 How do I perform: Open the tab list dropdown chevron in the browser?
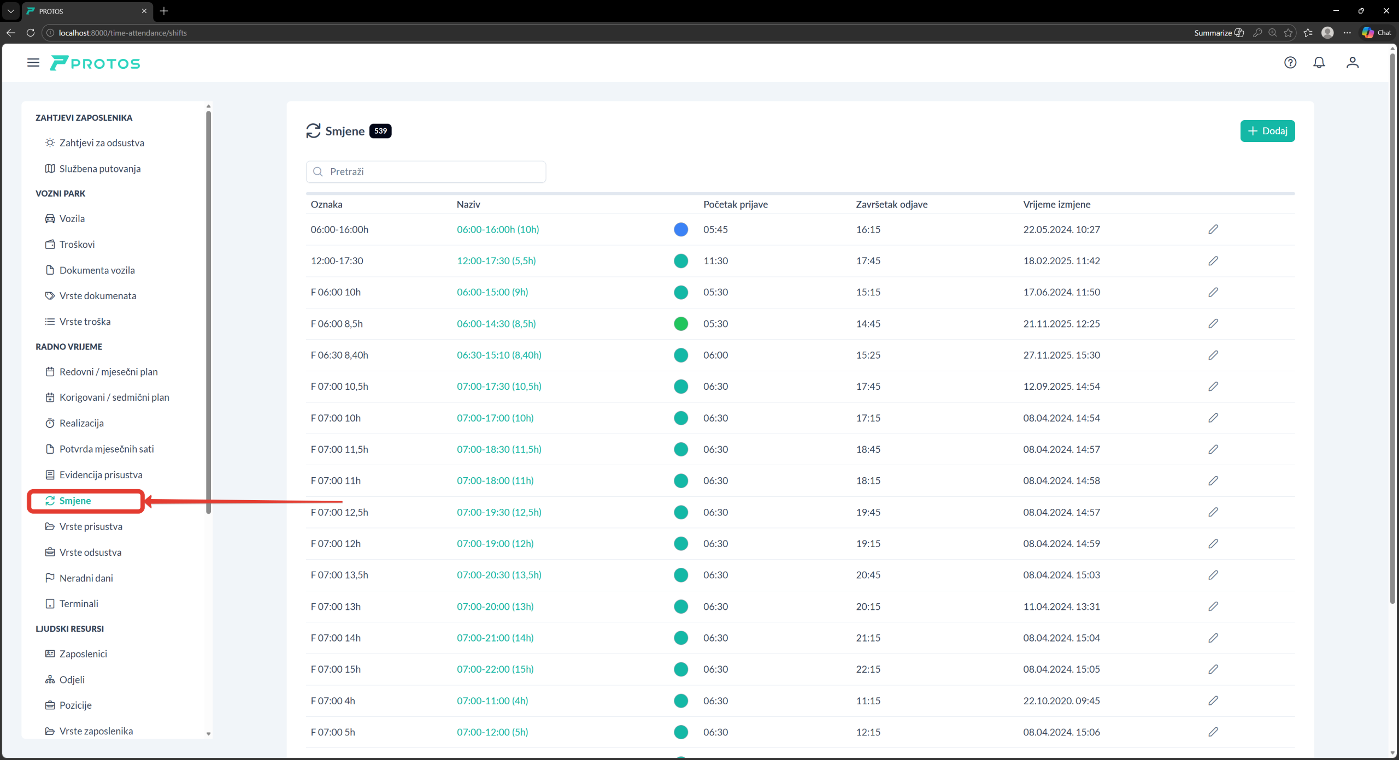pyautogui.click(x=10, y=11)
